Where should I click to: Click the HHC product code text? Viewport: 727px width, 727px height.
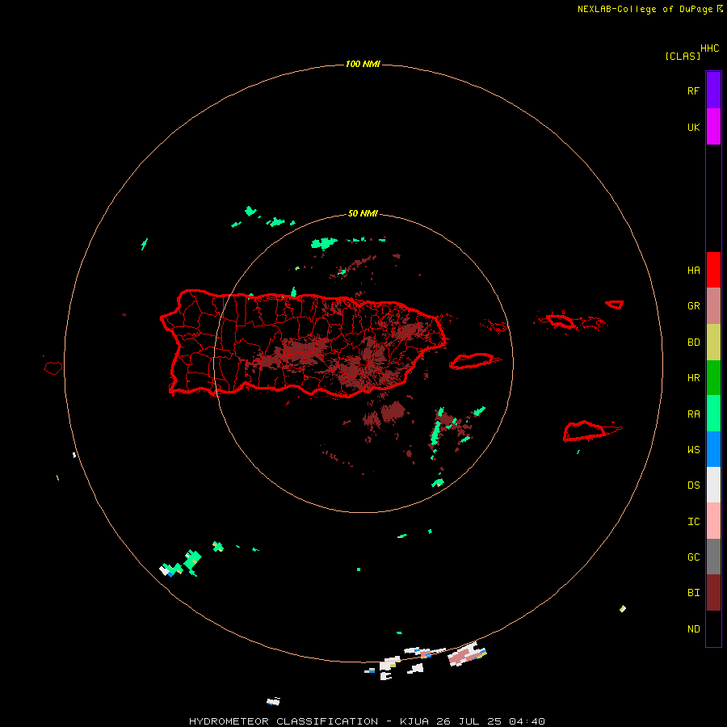coord(709,48)
